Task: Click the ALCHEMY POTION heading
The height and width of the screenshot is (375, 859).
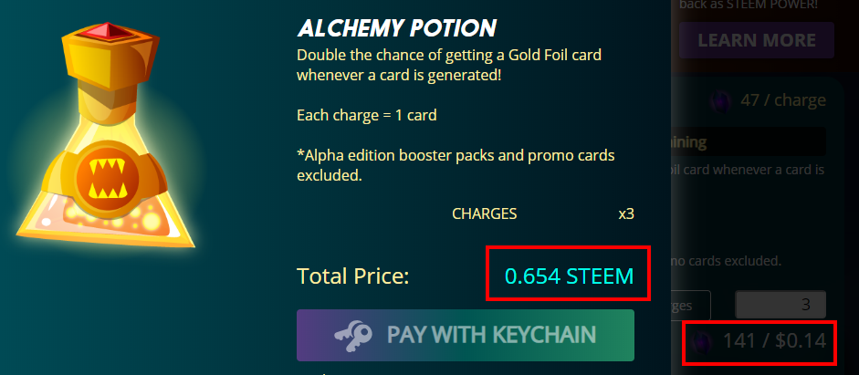Action: (x=396, y=28)
